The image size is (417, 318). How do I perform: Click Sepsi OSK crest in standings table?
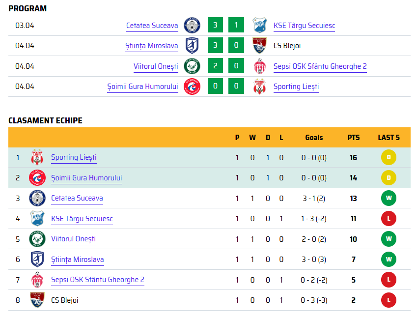[37, 280]
